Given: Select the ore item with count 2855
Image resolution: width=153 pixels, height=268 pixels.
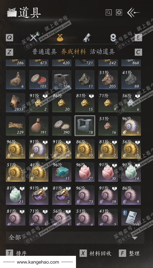Looking at the screenshot, I should point(15,102).
